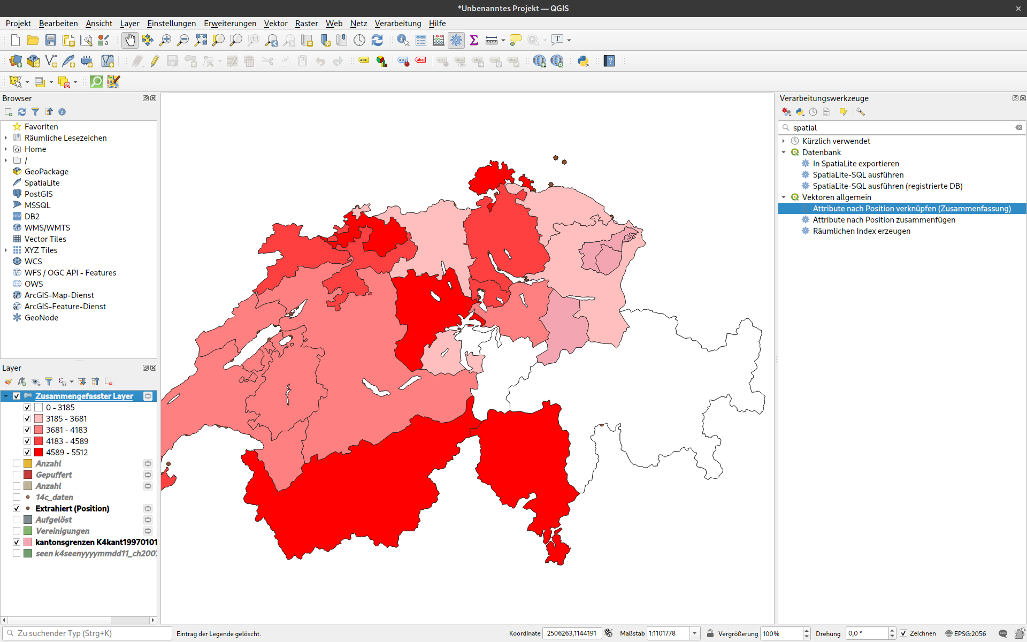The width and height of the screenshot is (1027, 642).
Task: Toggle visibility of Extrahiert (Position) layer
Action: click(x=17, y=508)
